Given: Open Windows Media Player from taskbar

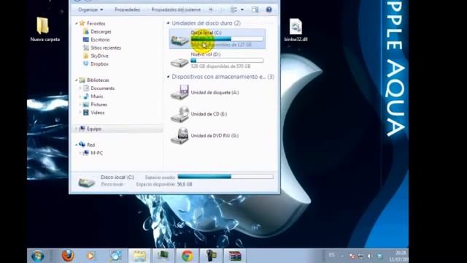Looking at the screenshot, I should point(90,256).
